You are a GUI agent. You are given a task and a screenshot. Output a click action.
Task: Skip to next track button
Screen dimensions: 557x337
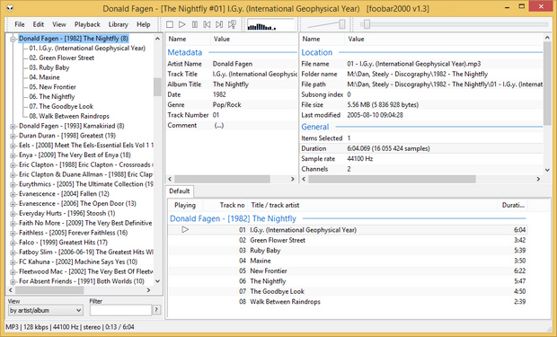point(219,24)
